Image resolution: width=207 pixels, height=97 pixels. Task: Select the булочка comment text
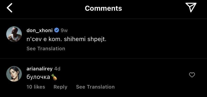pyautogui.click(x=38, y=77)
